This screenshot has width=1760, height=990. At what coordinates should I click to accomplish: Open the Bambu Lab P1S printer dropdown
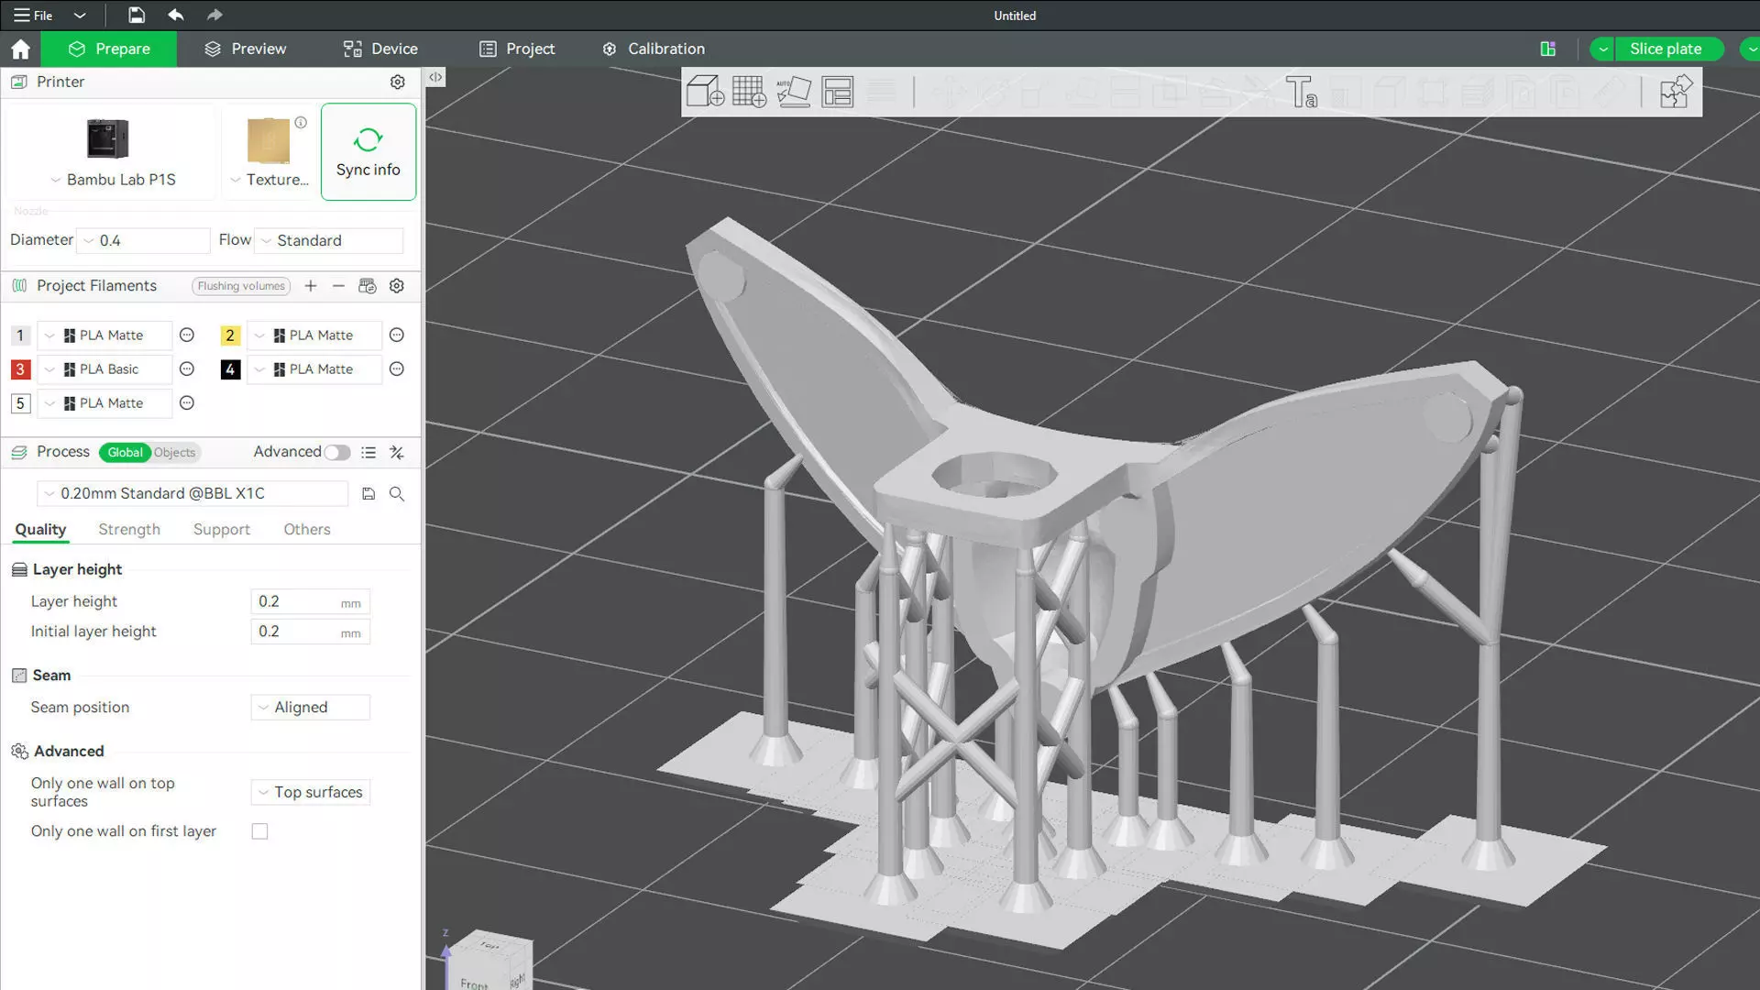pyautogui.click(x=112, y=180)
